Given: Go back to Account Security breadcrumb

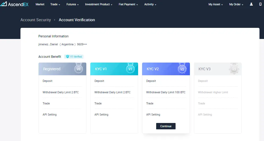Looking at the screenshot, I should [x=36, y=20].
